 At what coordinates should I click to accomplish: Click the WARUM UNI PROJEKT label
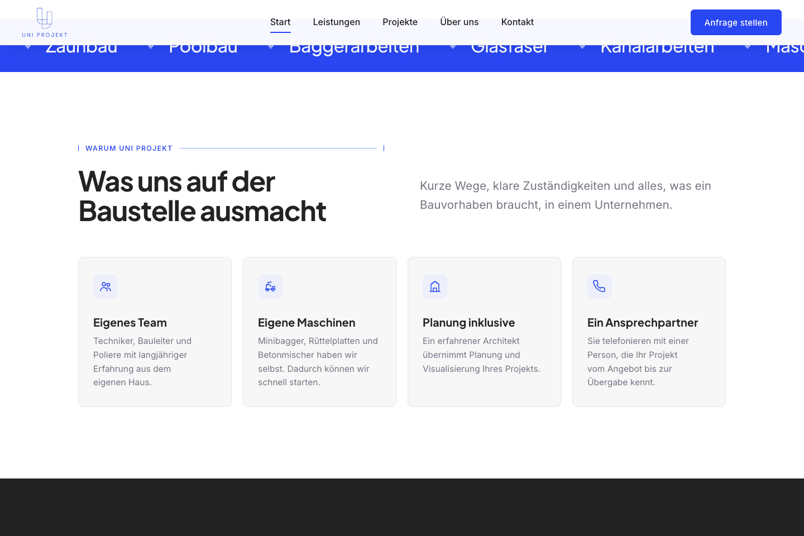[x=129, y=148]
